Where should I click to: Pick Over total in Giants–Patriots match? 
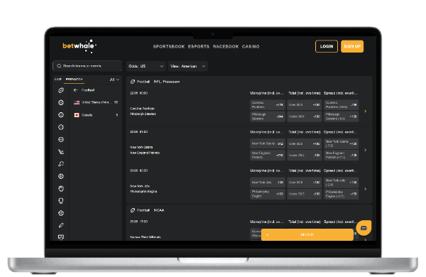304,143
